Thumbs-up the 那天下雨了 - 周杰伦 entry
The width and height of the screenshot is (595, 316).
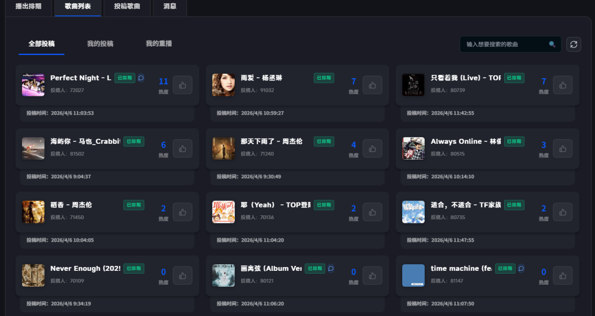[x=372, y=149]
